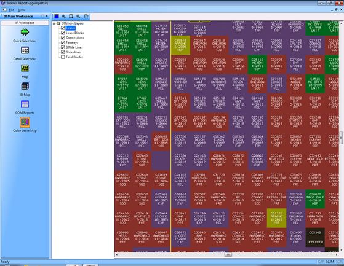Screen dimensions: 344x266
Task: Click the G25118 NEXEN green block
Action: click(257, 65)
